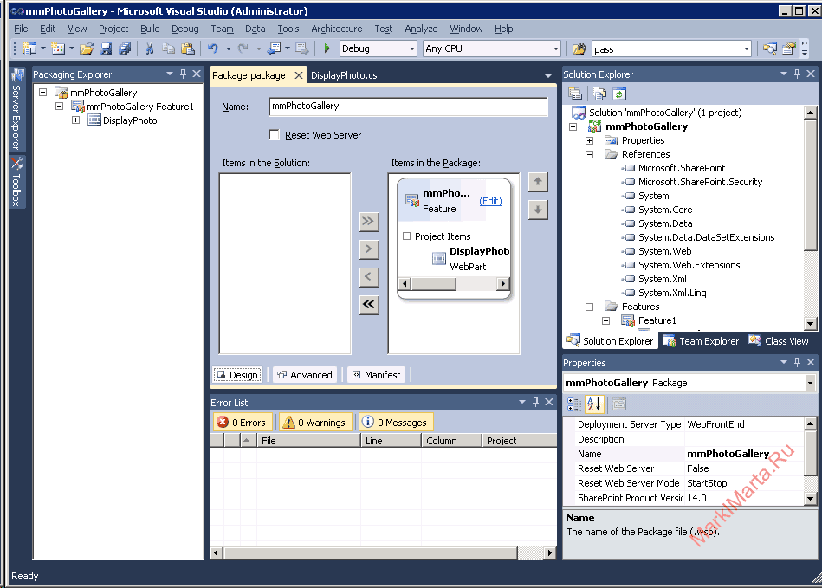Expand DisplayPhoto node in Packaging Explorer

[76, 120]
